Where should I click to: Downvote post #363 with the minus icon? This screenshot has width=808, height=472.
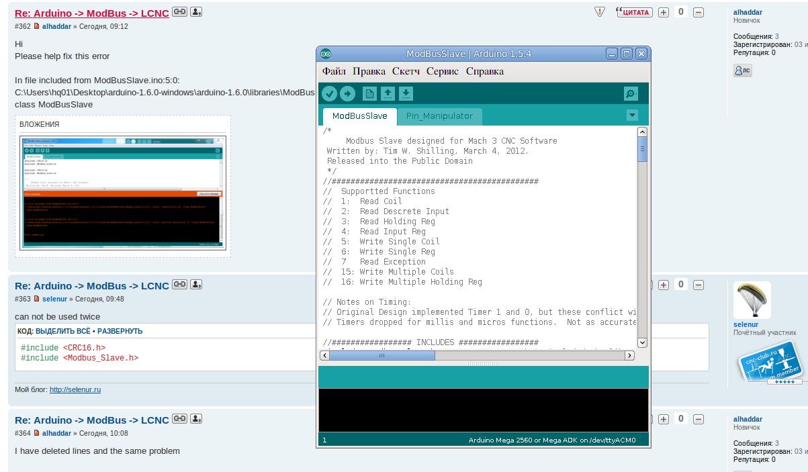tap(699, 285)
